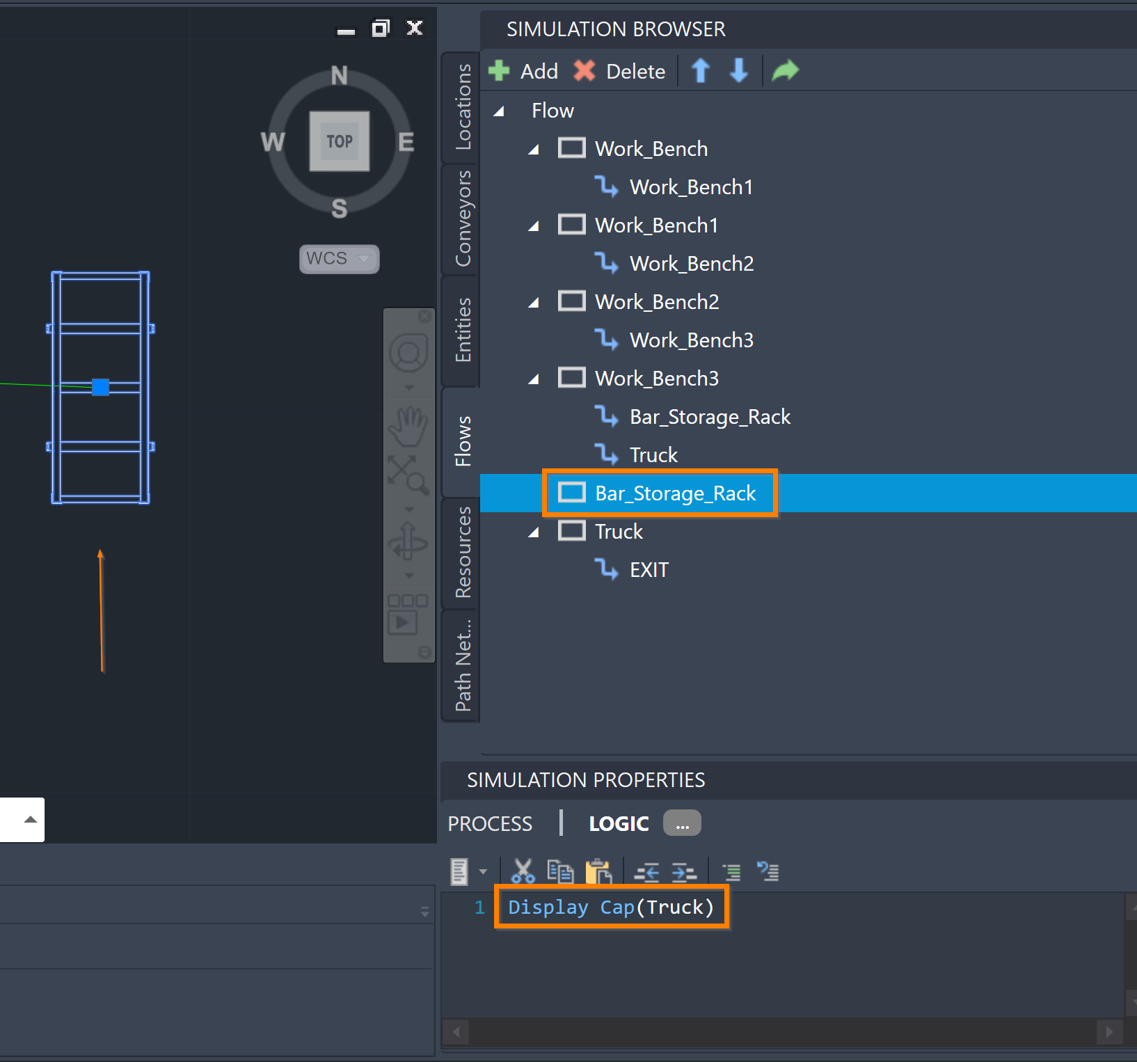Screen dimensions: 1137x1062
Task: Select the highlighted Bar_Storage_Rack location
Action: [x=675, y=493]
